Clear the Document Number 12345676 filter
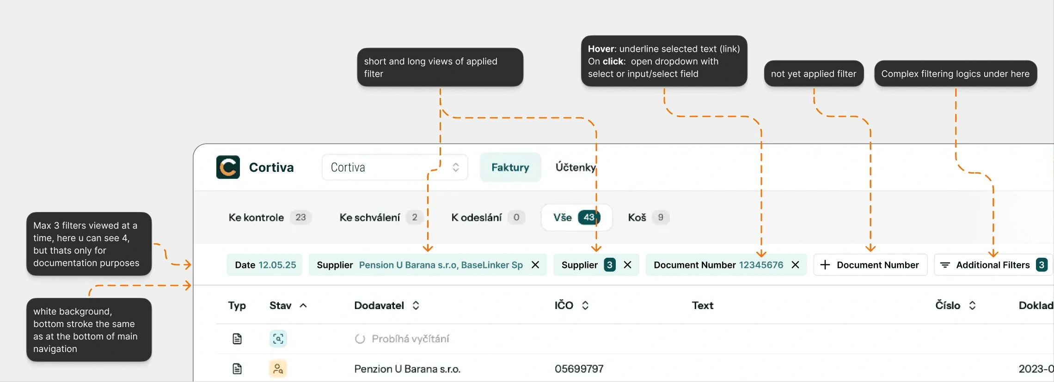Screen dimensions: 1054x382 (x=795, y=265)
